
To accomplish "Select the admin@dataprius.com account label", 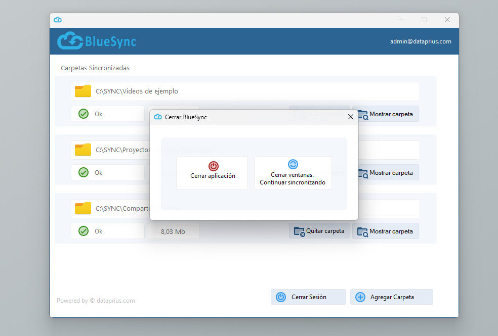I will tap(421, 41).
